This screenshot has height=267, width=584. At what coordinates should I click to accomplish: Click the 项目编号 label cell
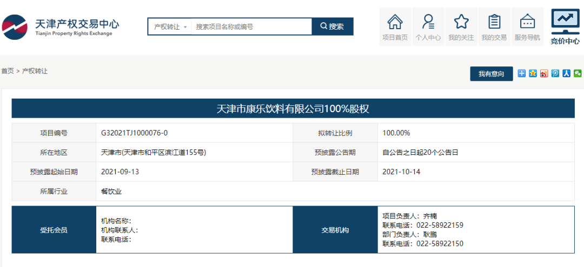pyautogui.click(x=54, y=133)
